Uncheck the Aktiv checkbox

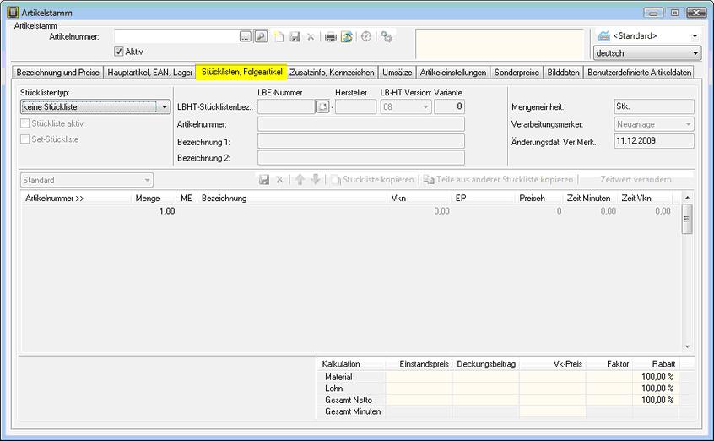[x=119, y=52]
